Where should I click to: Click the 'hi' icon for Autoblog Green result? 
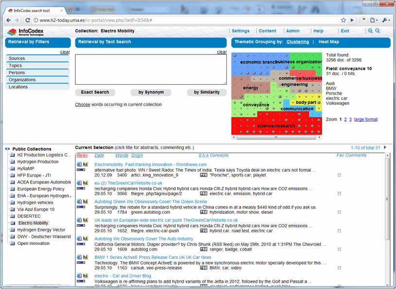click(85, 201)
